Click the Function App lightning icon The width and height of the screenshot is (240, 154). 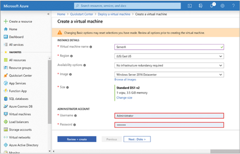6,91
